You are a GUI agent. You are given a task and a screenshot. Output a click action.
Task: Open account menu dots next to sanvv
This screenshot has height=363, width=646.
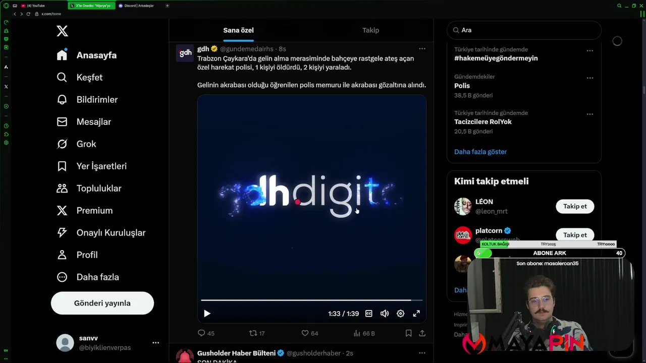155,343
